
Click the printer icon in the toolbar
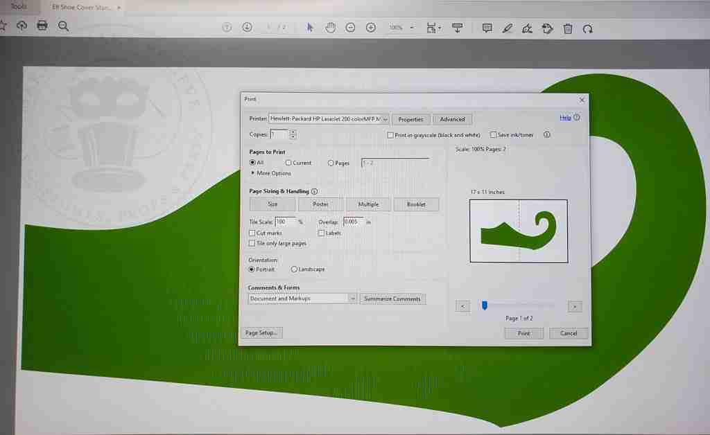[42, 26]
